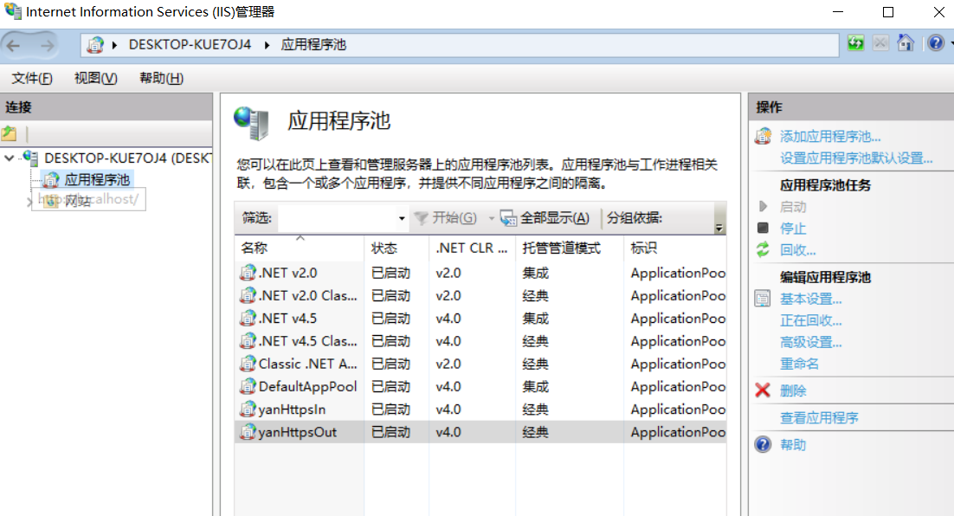Select the .NET v2.0 Clas... pool row
Viewport: 954px width, 516px height.
click(480, 296)
